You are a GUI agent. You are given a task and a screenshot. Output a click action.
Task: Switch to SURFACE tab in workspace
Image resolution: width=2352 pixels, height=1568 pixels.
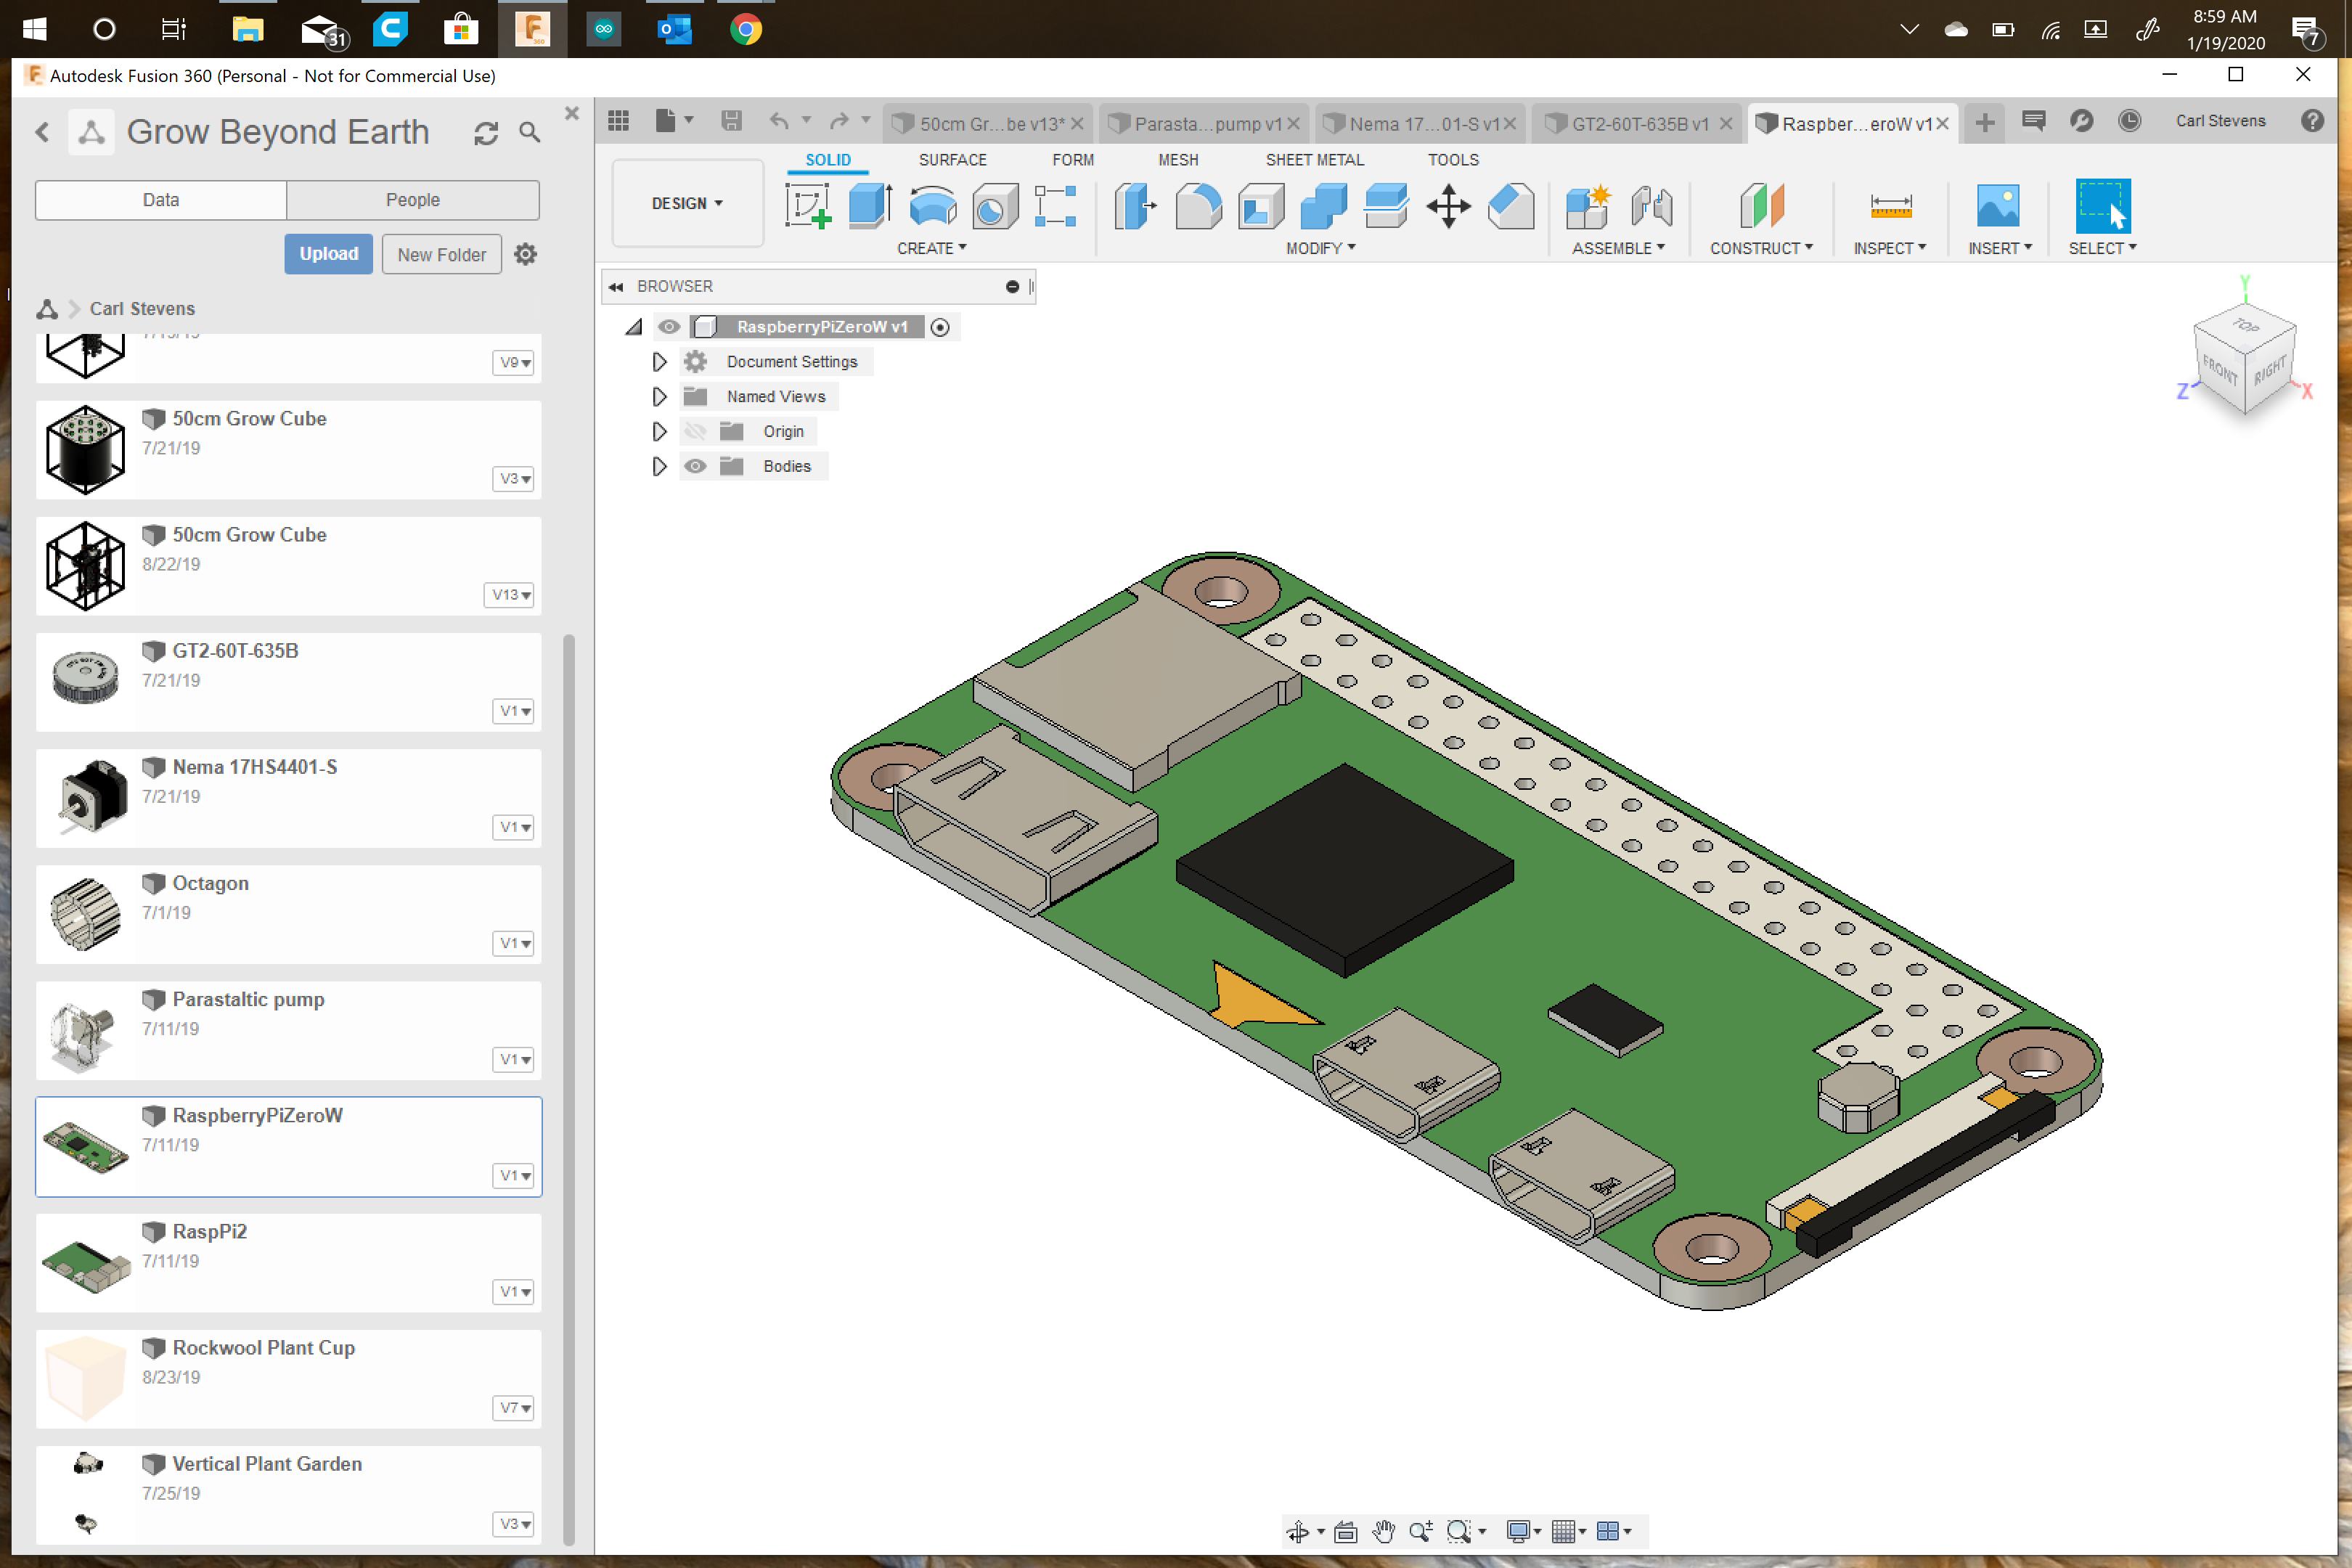[952, 159]
